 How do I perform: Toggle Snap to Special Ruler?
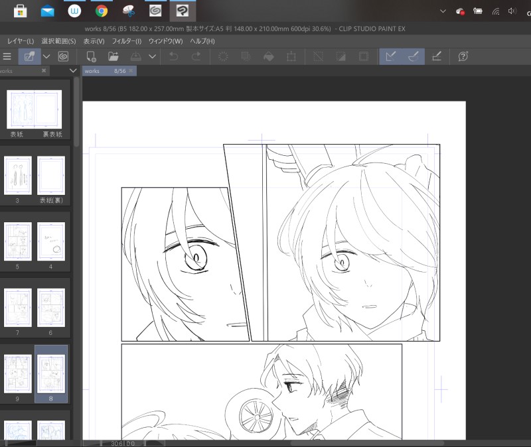click(413, 56)
